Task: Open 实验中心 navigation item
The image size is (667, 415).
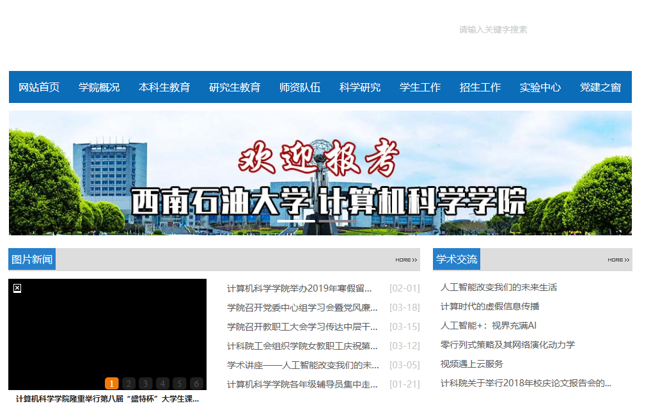Action: click(x=540, y=87)
